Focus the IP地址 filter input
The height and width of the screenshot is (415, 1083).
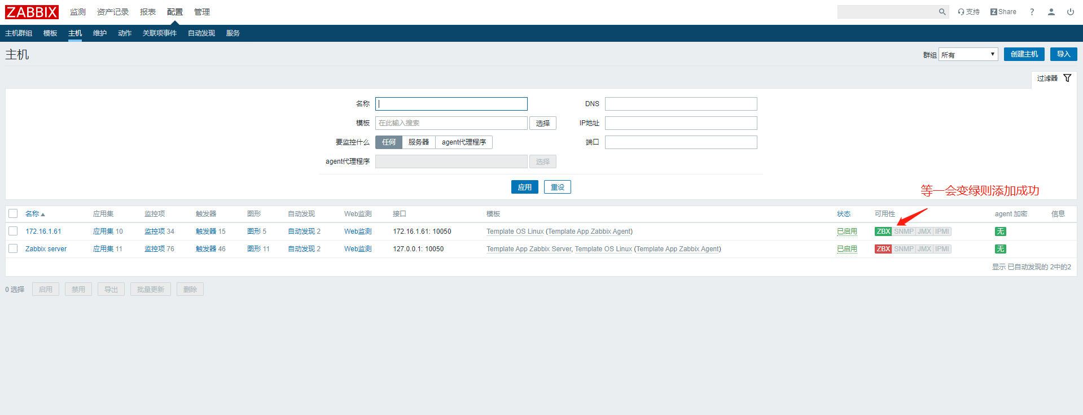coord(681,123)
